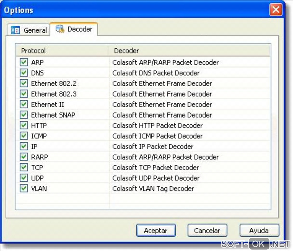Screen dimensions: 293x251
Task: Toggle the DNS protocol checkbox
Action: [x=24, y=73]
